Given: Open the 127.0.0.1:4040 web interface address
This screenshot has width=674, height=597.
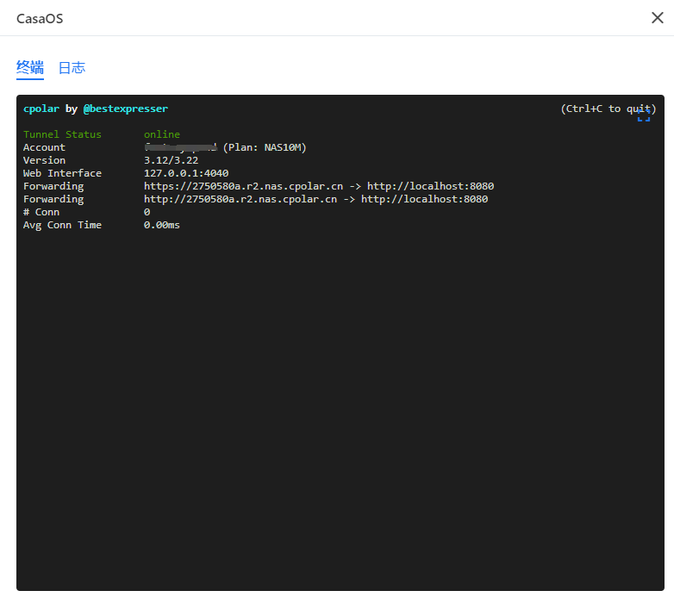Looking at the screenshot, I should pyautogui.click(x=186, y=173).
